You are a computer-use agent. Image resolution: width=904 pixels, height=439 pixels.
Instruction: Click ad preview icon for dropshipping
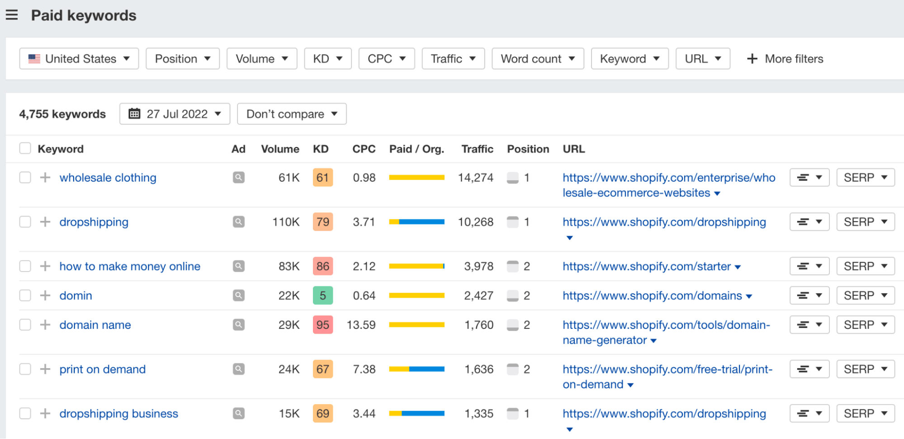pos(239,222)
